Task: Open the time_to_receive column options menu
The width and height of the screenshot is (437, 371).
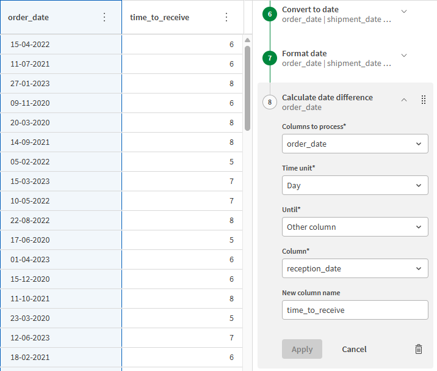Action: tap(226, 17)
